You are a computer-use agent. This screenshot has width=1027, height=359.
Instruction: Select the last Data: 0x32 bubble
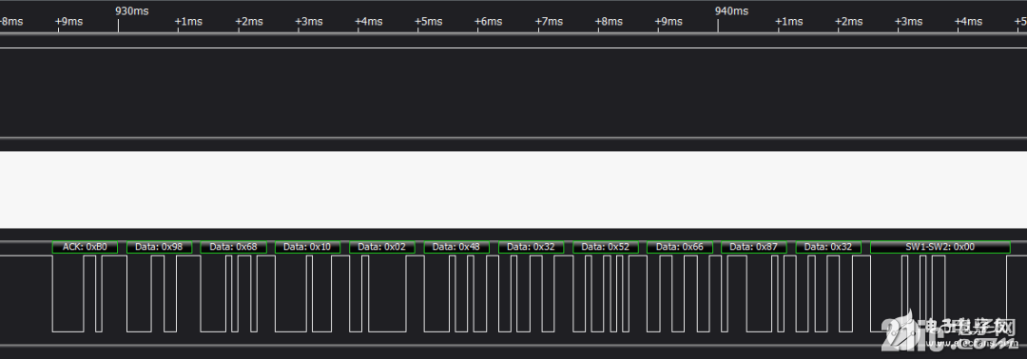(x=828, y=247)
